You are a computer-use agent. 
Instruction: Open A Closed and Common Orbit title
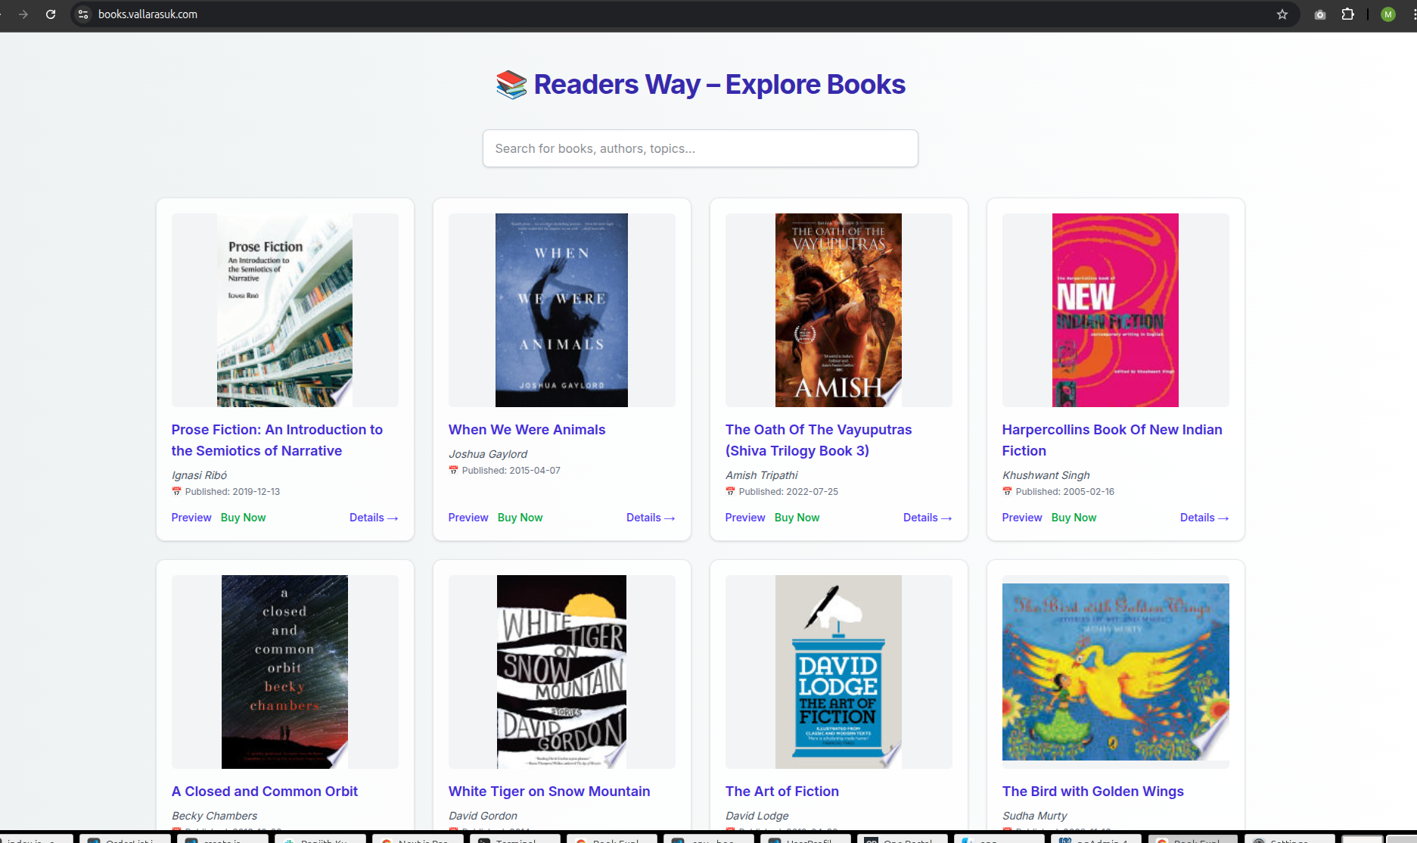tap(265, 791)
